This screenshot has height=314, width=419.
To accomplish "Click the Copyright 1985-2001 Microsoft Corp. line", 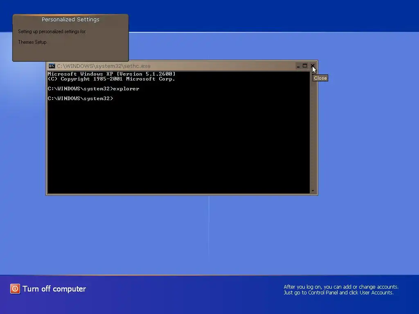I will [x=111, y=79].
